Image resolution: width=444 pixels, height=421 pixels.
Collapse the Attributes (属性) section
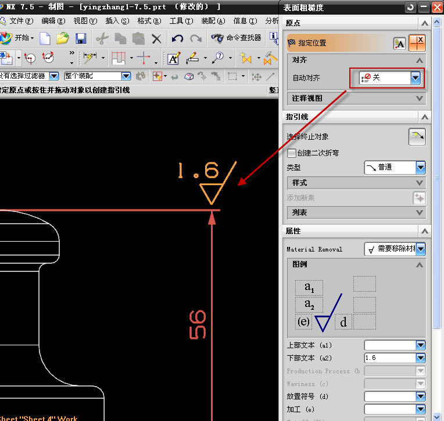[424, 231]
